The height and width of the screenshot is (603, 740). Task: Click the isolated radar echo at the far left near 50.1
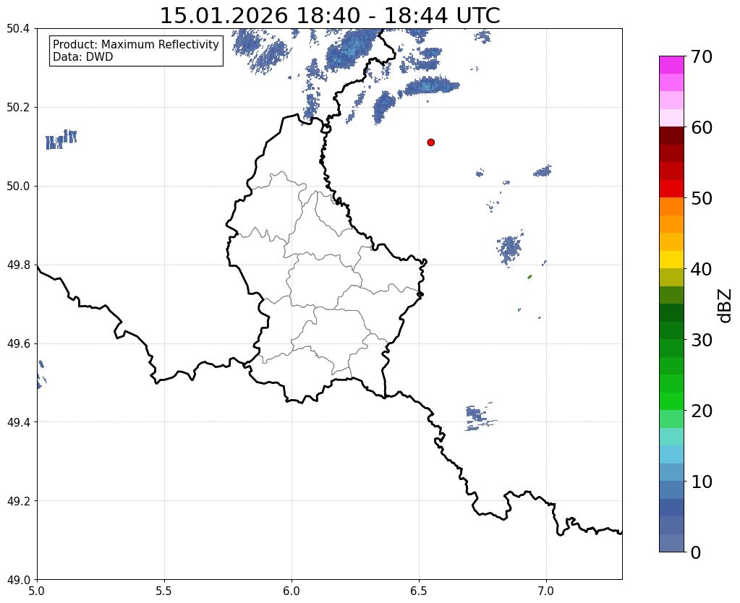pyautogui.click(x=61, y=140)
